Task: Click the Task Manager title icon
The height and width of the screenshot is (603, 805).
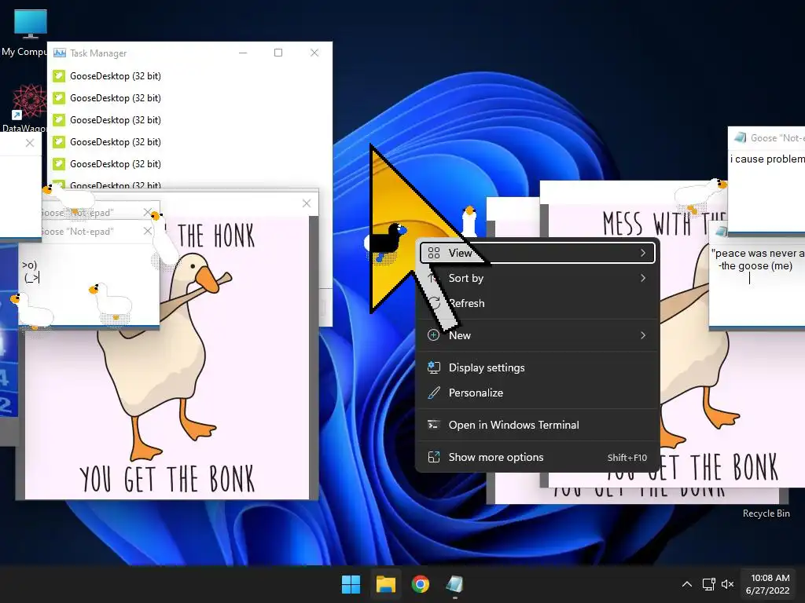Action: [x=60, y=53]
